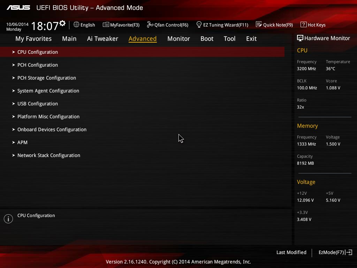Open the Boot tab

click(x=207, y=39)
